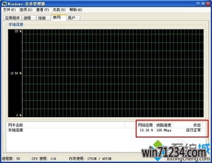
Task: Click the 内存使用 1753M / 4872M entry
Action: pos(90,159)
